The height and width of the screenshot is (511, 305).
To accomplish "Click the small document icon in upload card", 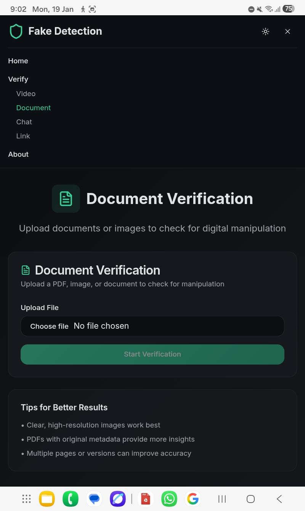I will tap(26, 270).
